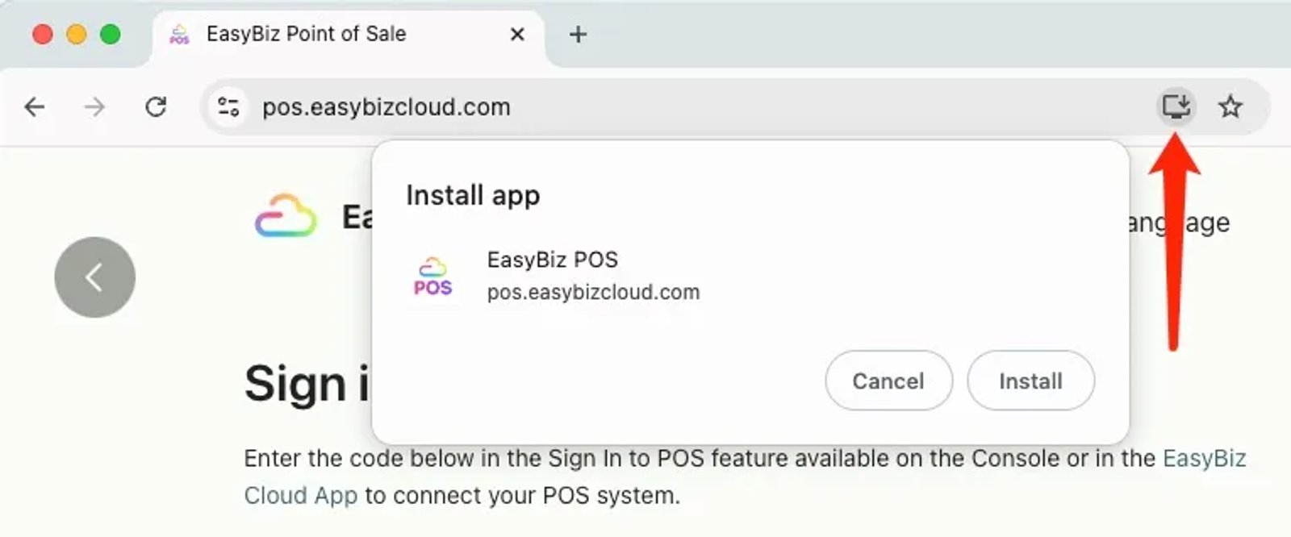The width and height of the screenshot is (1291, 537).
Task: Click the EasyBiz POS favicon on the tab
Action: click(x=177, y=34)
